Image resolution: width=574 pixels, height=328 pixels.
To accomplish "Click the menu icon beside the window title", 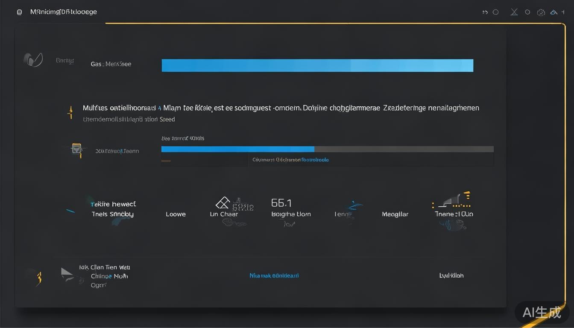I will [x=19, y=12].
